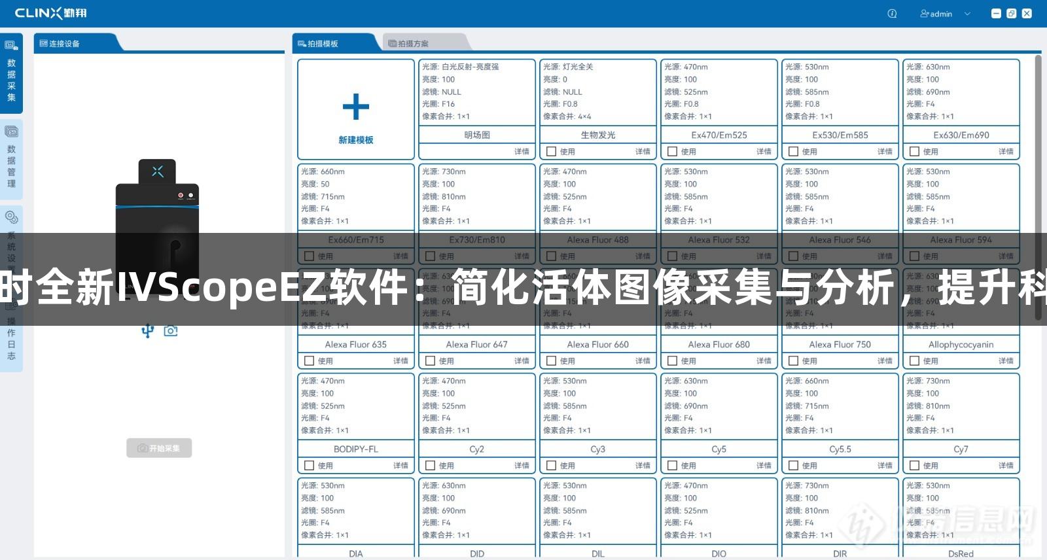Select the 生物发光 template name
The height and width of the screenshot is (560, 1047).
[598, 135]
